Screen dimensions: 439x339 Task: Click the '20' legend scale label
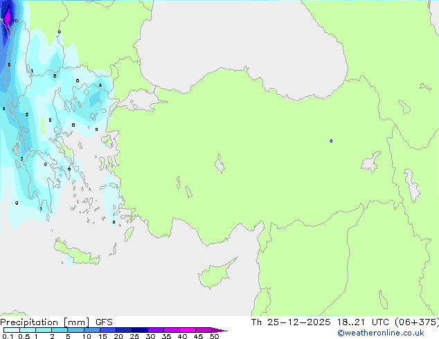(x=118, y=336)
